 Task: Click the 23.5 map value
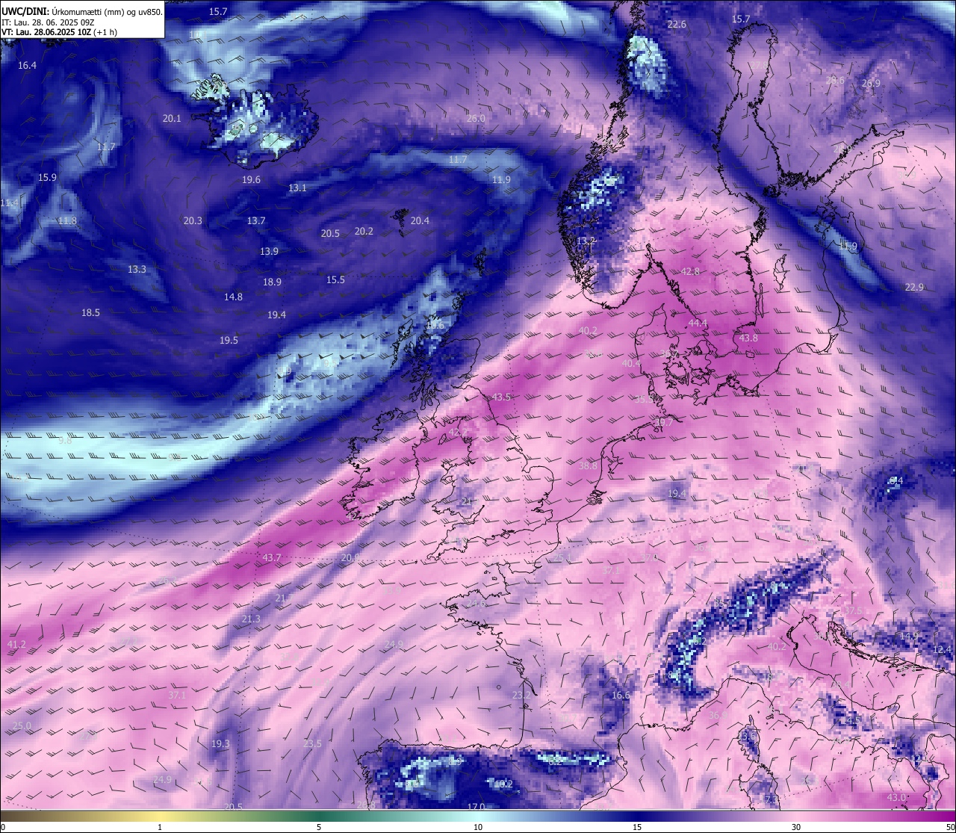click(312, 744)
